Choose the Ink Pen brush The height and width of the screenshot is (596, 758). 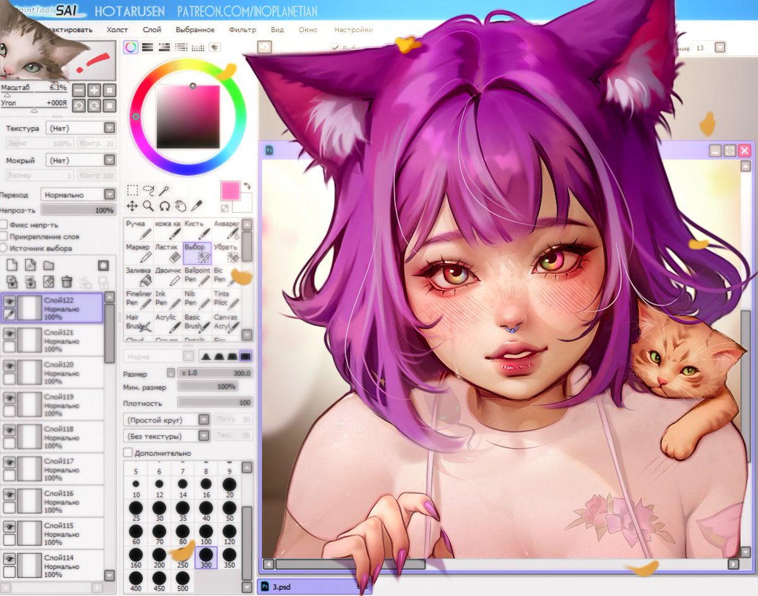(x=167, y=300)
